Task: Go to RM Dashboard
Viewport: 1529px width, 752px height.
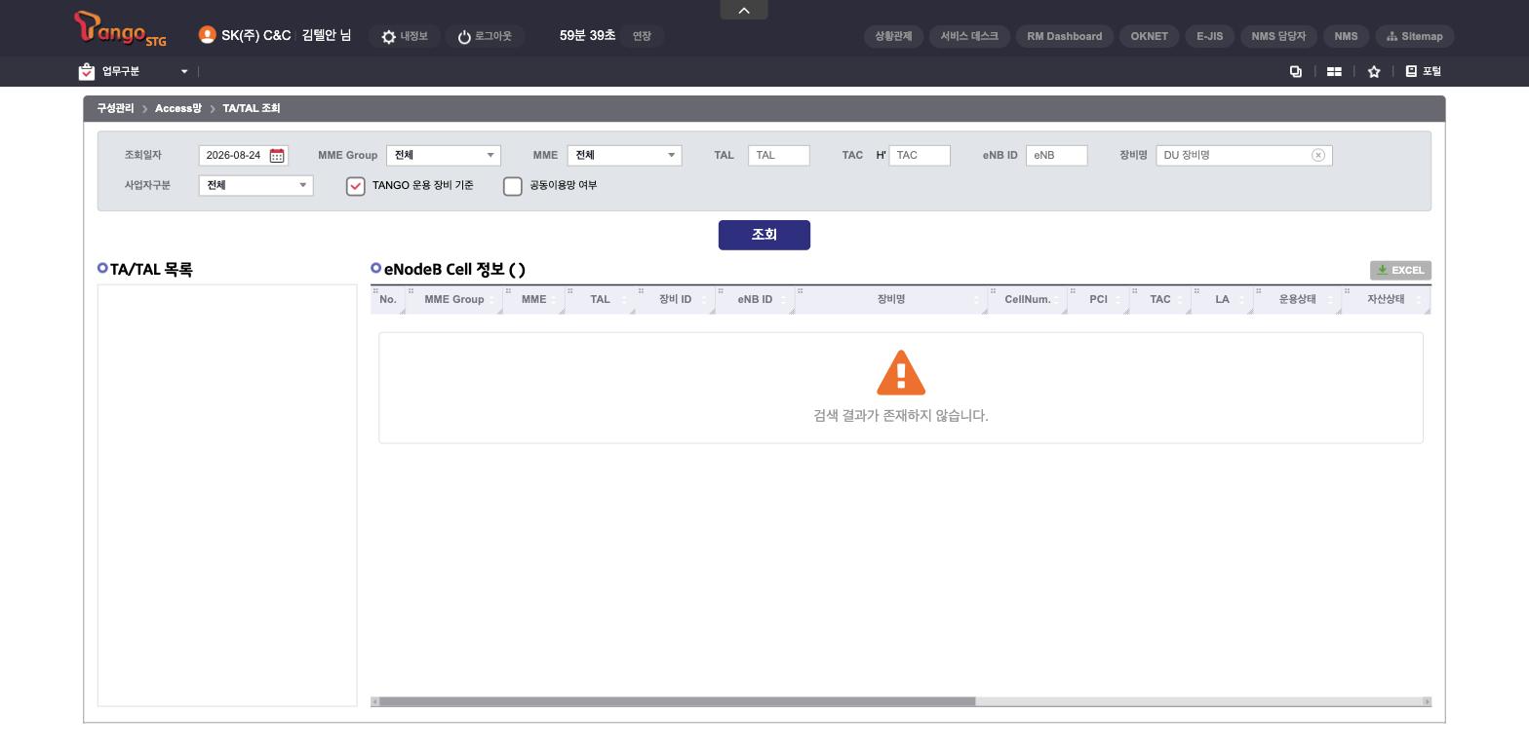Action: coord(1065,36)
